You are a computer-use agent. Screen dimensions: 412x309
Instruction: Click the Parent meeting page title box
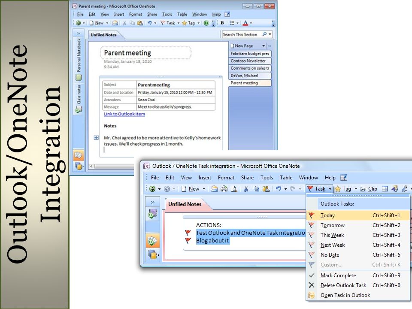145,53
